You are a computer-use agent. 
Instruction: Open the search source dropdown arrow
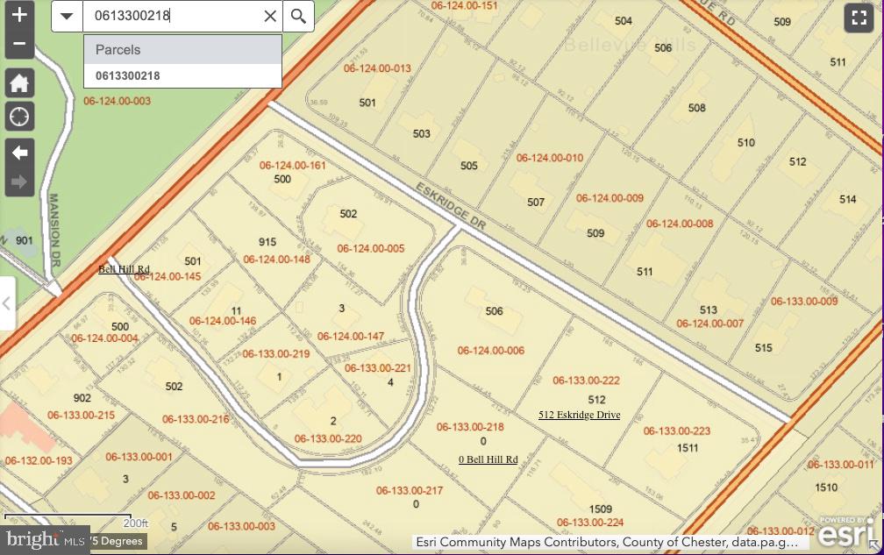point(67,16)
